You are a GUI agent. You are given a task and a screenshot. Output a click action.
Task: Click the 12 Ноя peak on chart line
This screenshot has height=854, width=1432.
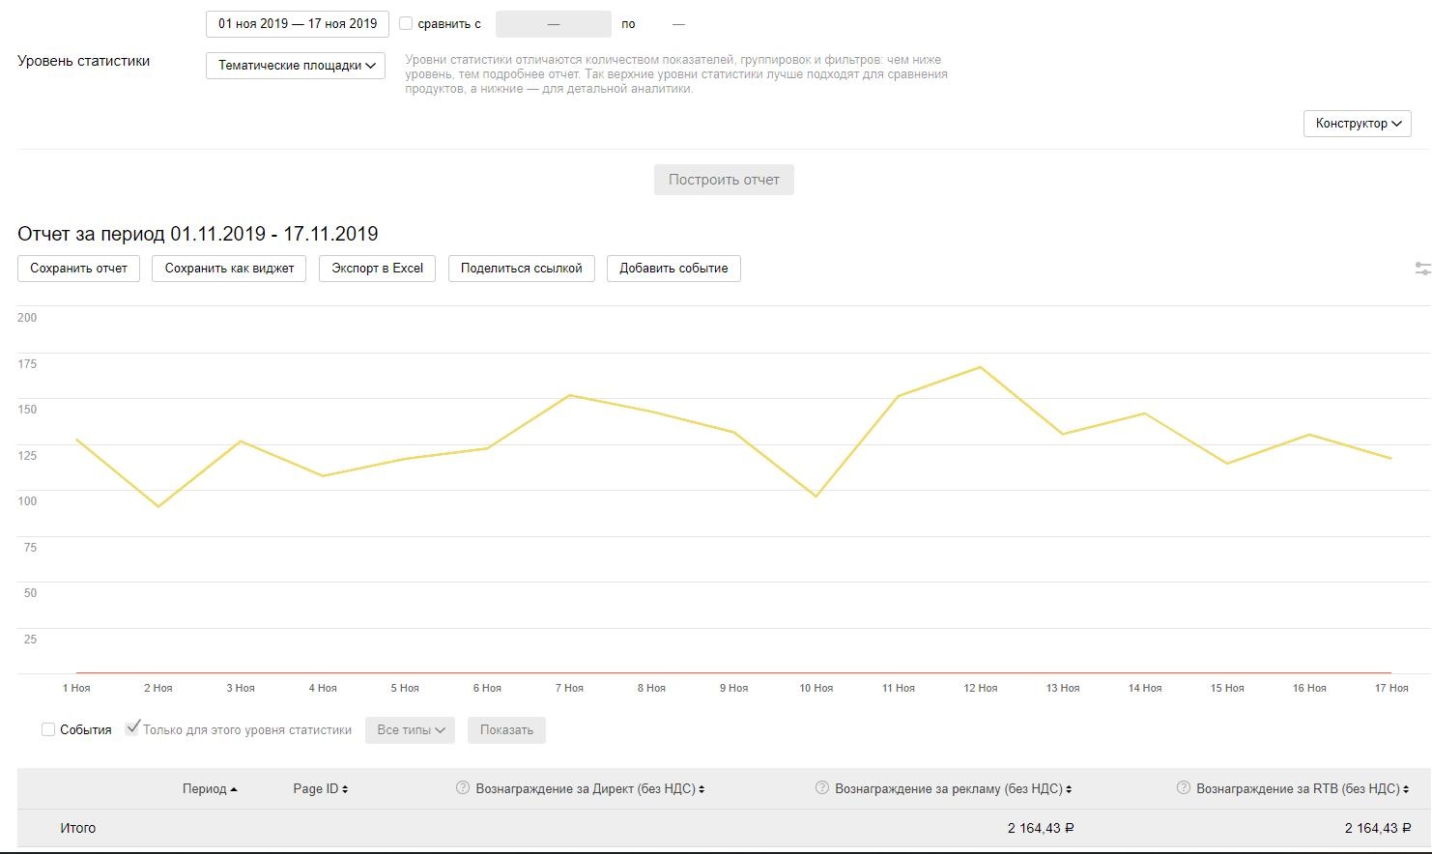(x=980, y=367)
